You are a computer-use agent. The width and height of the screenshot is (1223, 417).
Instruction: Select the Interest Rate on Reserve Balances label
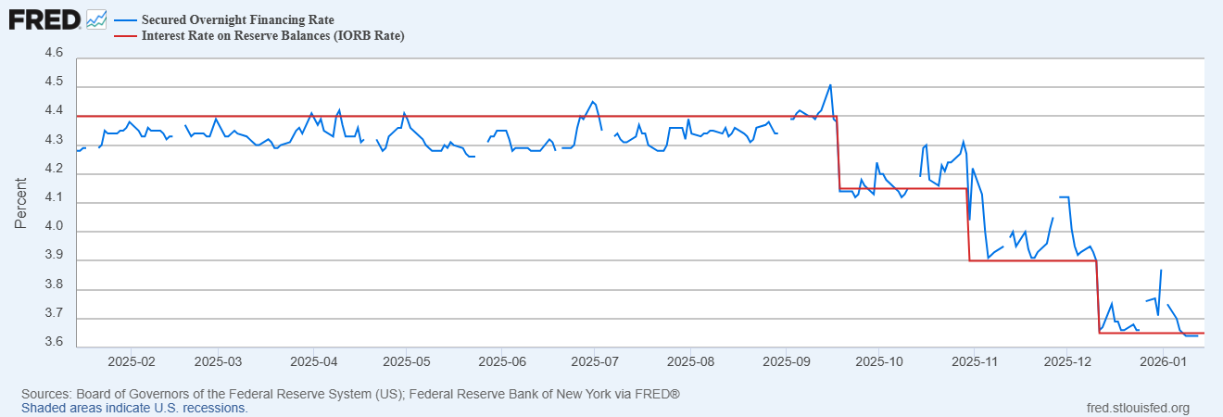(273, 36)
